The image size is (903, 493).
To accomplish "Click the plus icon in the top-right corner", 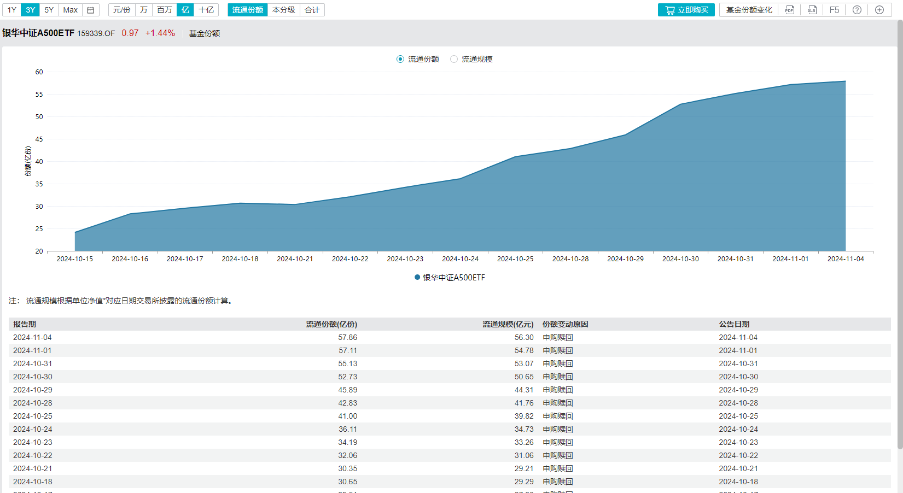I will (x=878, y=9).
